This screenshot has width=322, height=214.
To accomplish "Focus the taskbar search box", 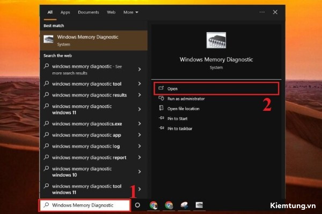I will [x=85, y=205].
